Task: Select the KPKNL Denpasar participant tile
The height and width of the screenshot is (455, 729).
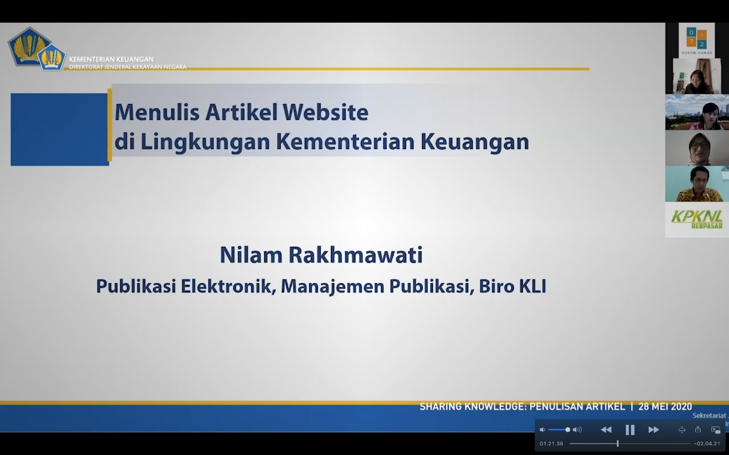Action: click(x=697, y=219)
